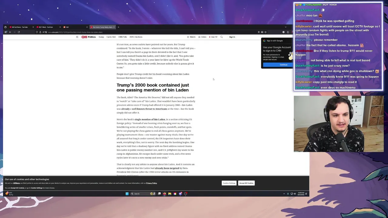Screen dimensions: 388x218
Task: Click Cookies Settings button
Action: [229, 183]
